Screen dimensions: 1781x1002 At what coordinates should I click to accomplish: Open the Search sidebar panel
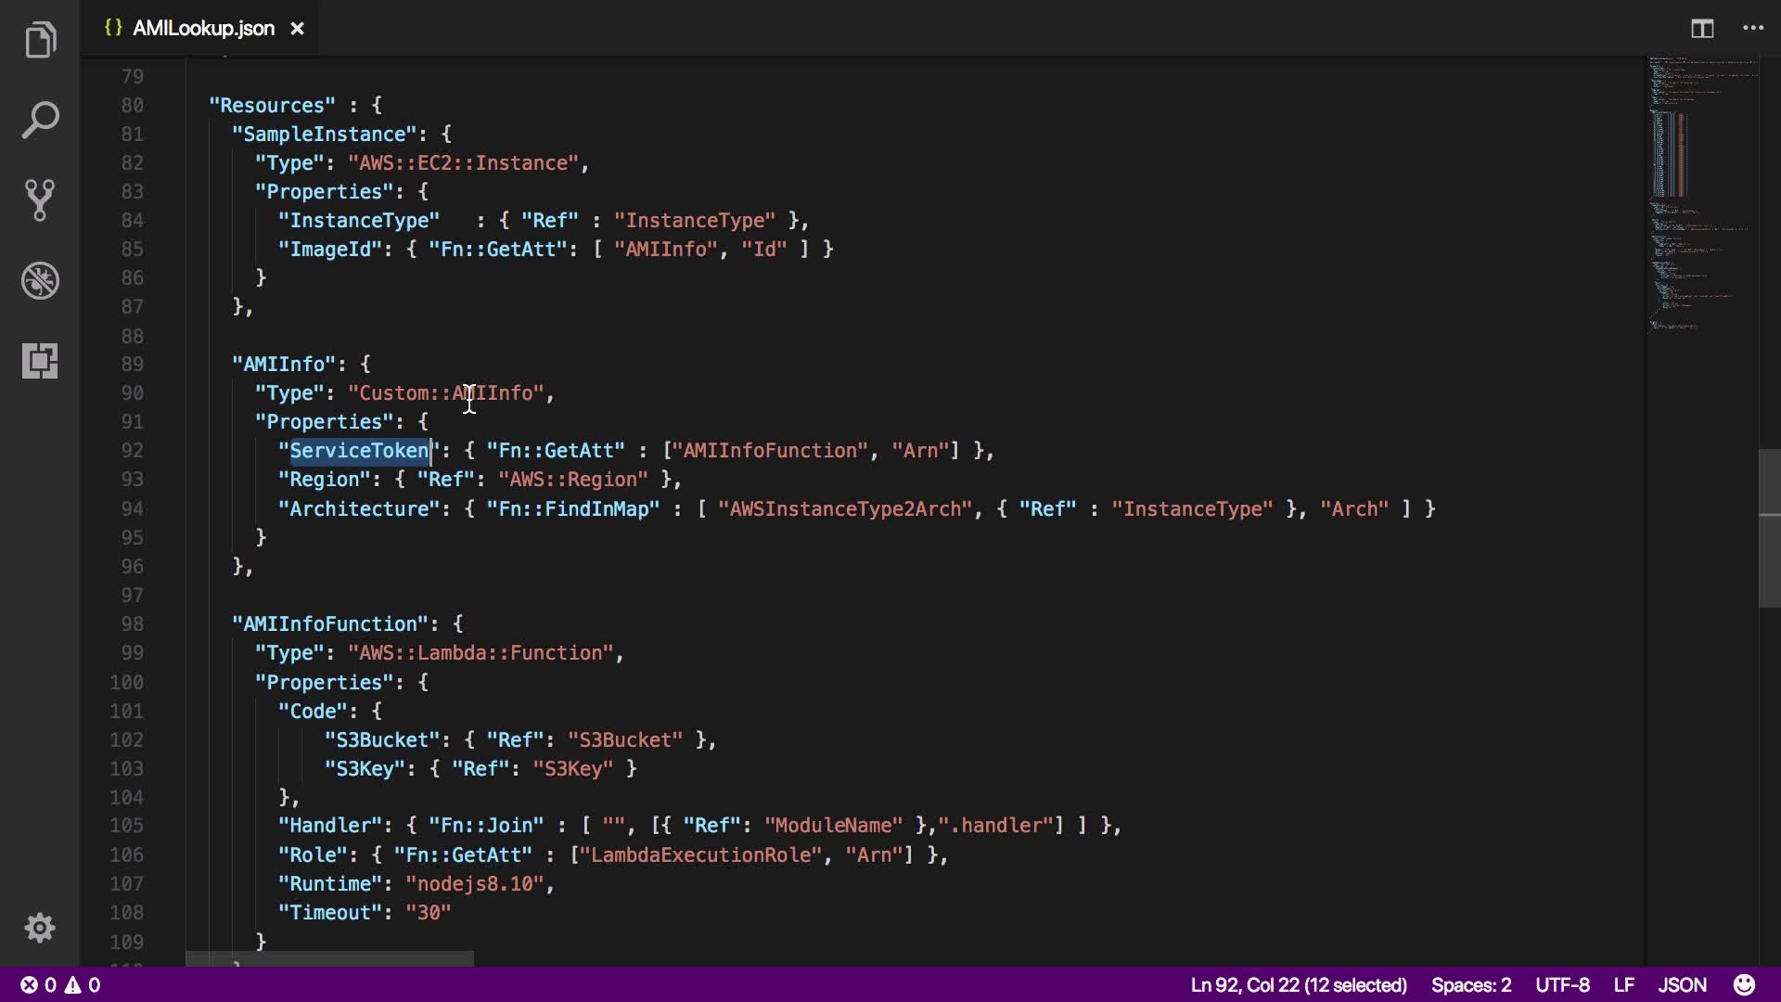(40, 121)
